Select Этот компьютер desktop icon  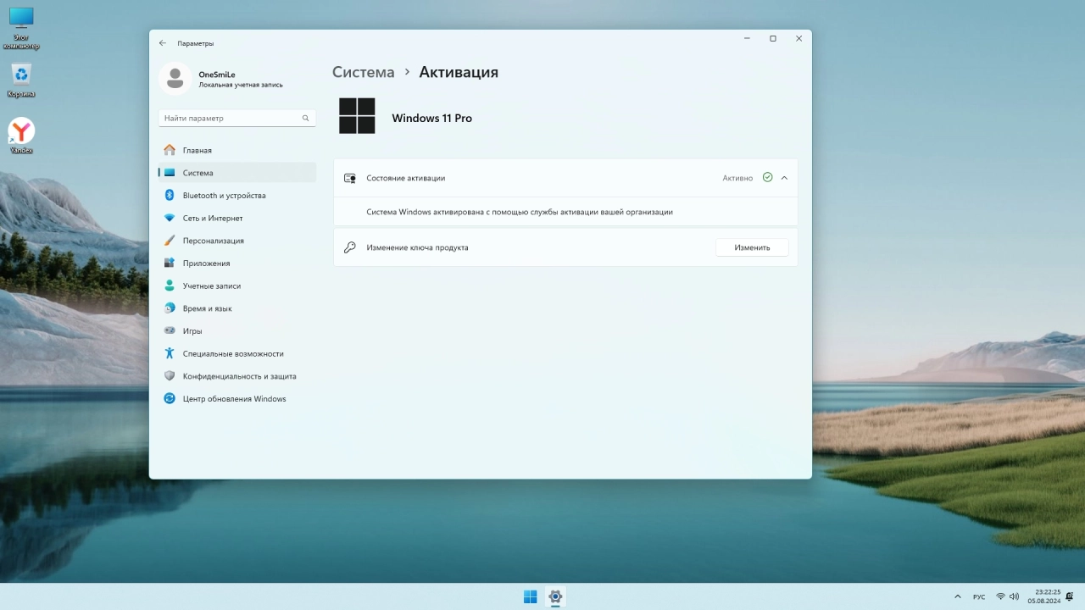(x=21, y=28)
